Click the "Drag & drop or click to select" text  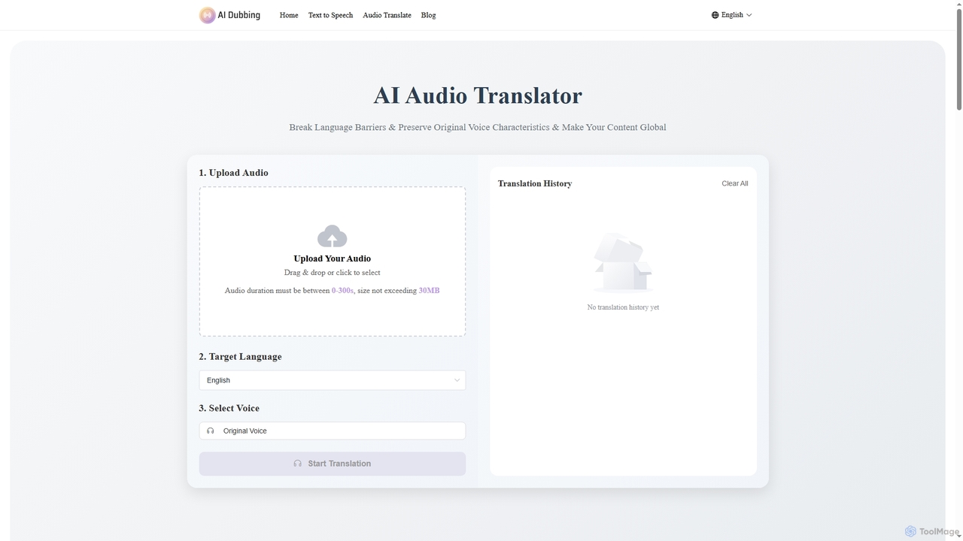(x=332, y=273)
